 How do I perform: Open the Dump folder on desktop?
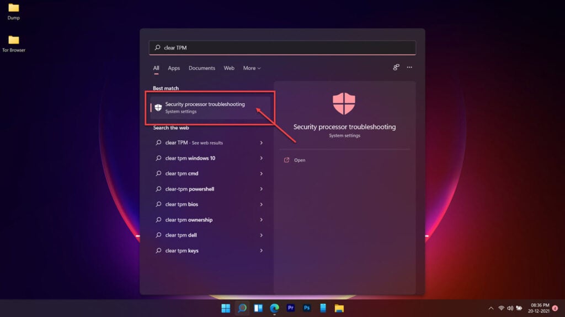click(x=14, y=12)
